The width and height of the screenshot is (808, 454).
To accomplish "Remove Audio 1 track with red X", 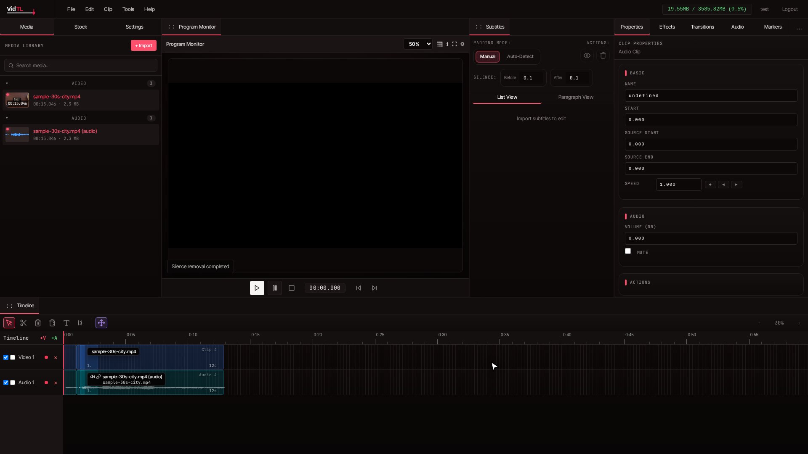I will tap(56, 383).
